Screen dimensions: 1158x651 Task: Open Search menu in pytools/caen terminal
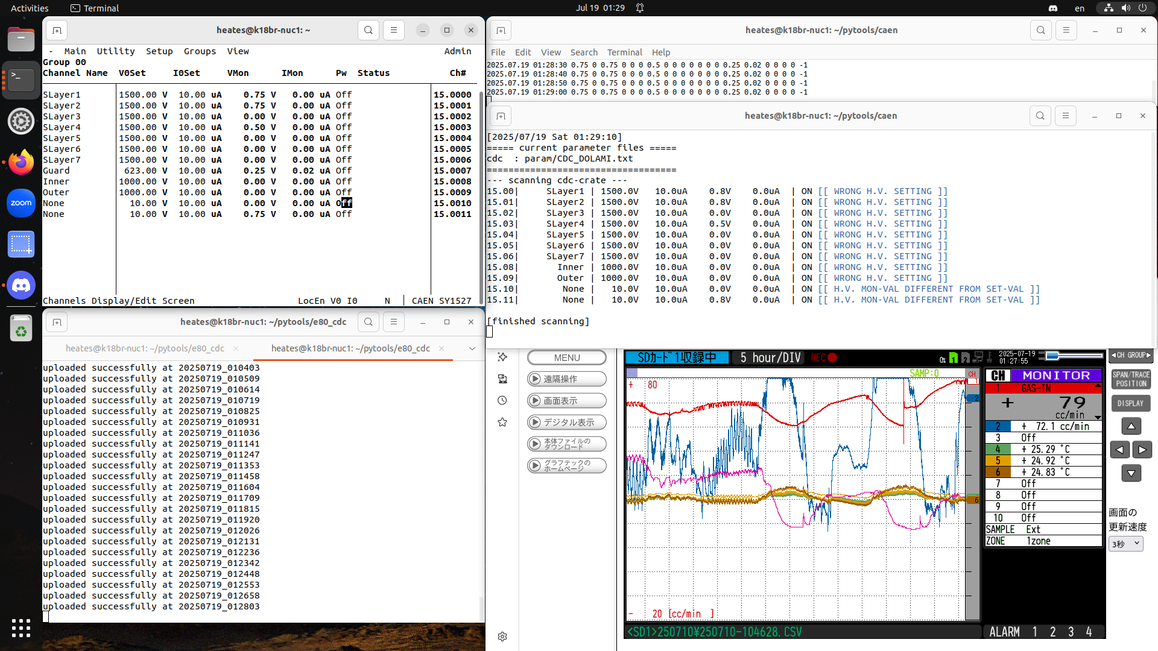tap(584, 52)
